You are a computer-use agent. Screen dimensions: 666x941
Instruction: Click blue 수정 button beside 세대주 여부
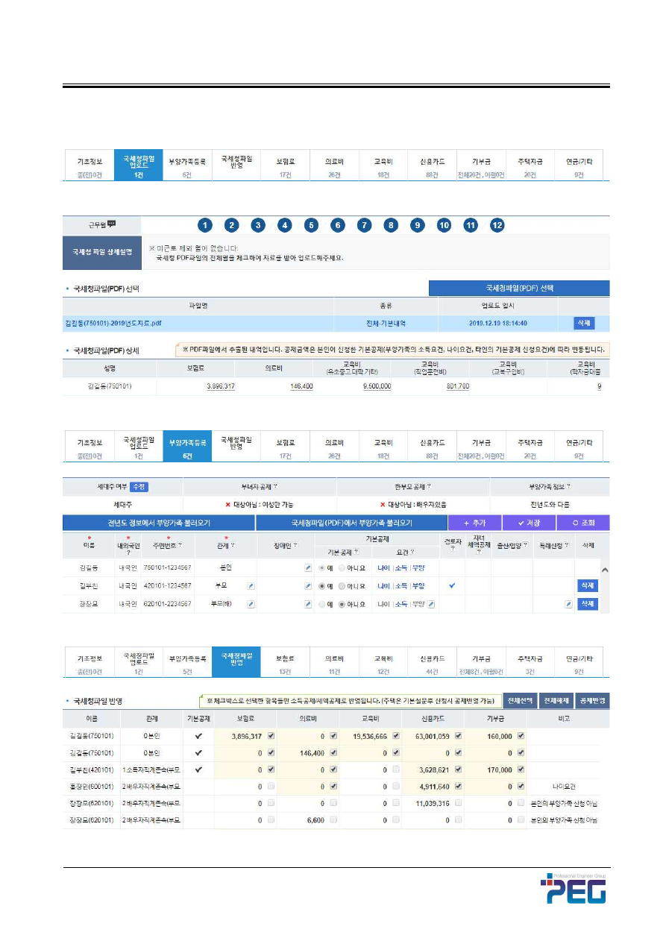pyautogui.click(x=138, y=486)
